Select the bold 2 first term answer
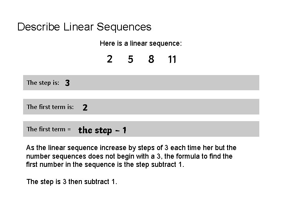Image resolution: width=282 pixels, height=211 pixels. pyautogui.click(x=85, y=107)
